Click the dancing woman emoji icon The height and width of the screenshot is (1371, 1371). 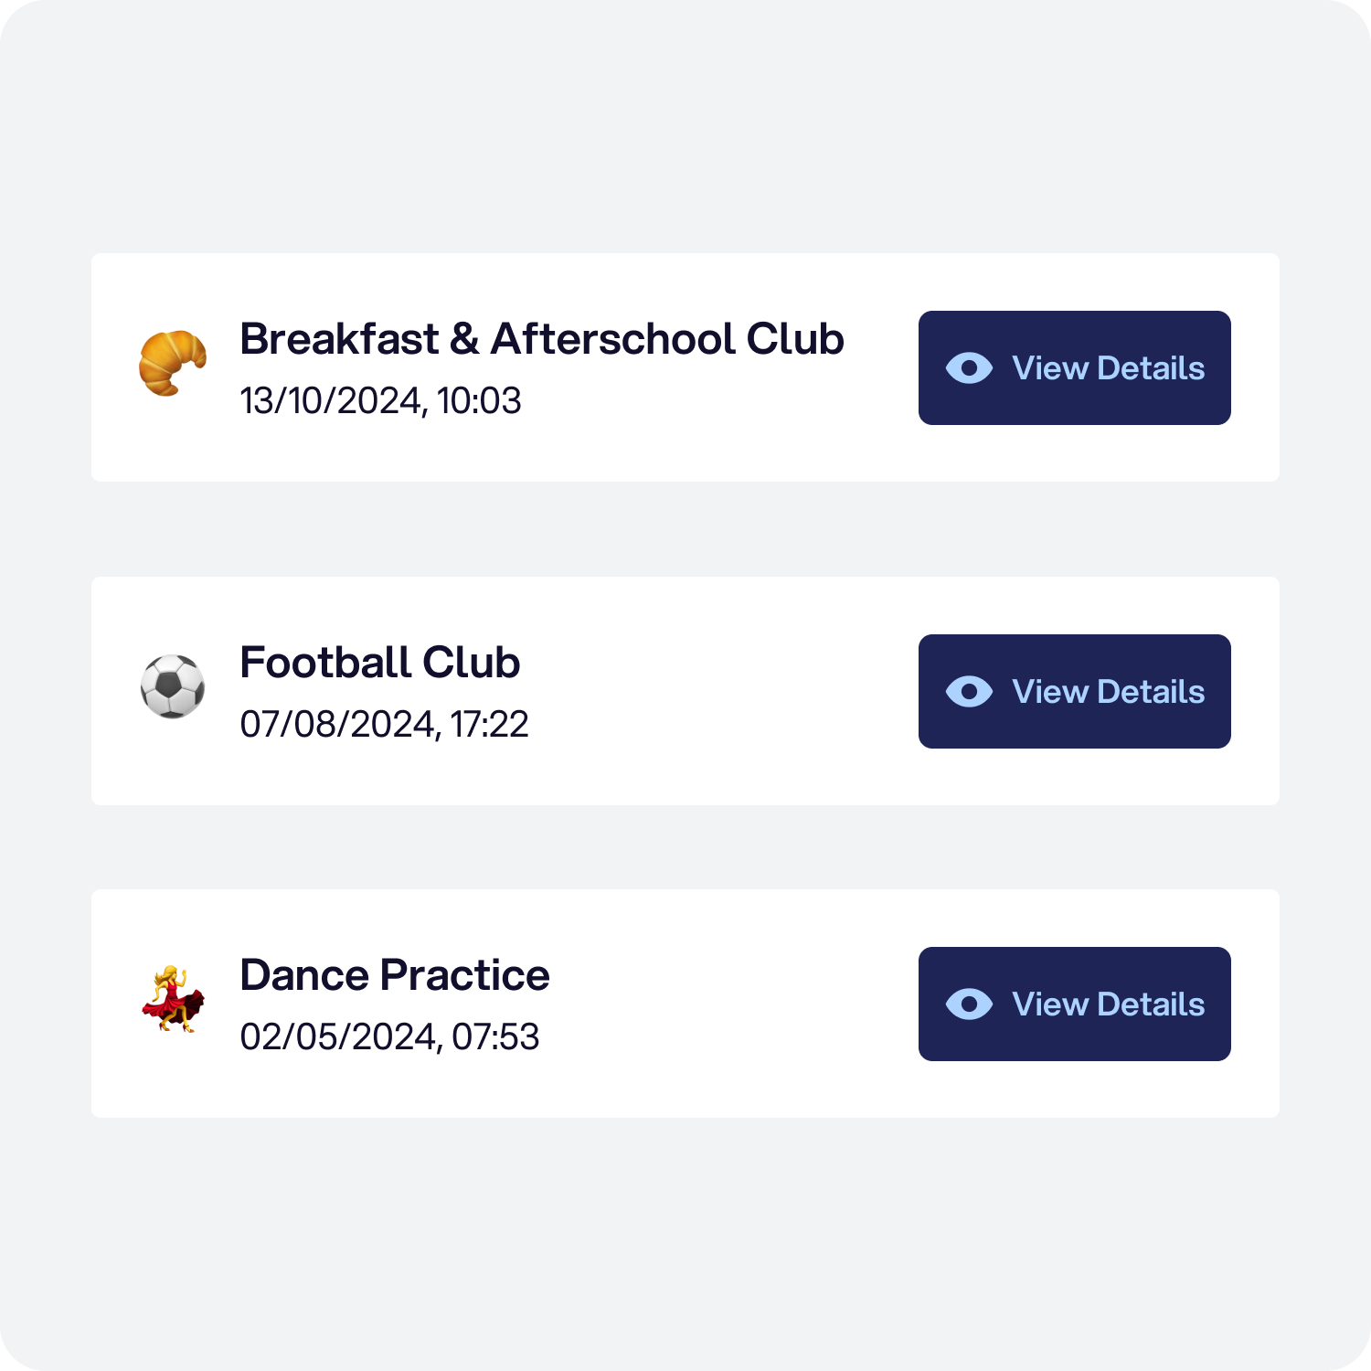(x=173, y=999)
